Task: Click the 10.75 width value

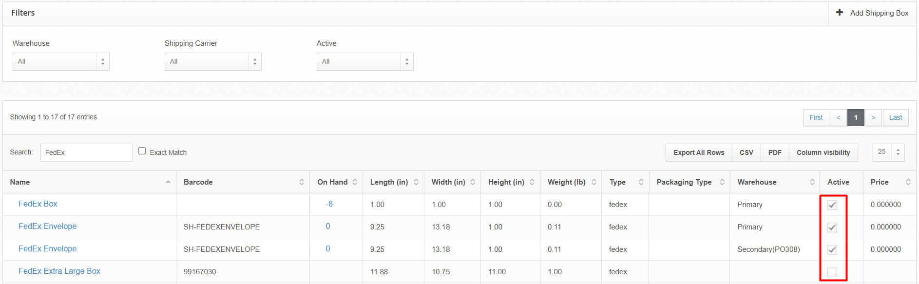Action: click(441, 272)
